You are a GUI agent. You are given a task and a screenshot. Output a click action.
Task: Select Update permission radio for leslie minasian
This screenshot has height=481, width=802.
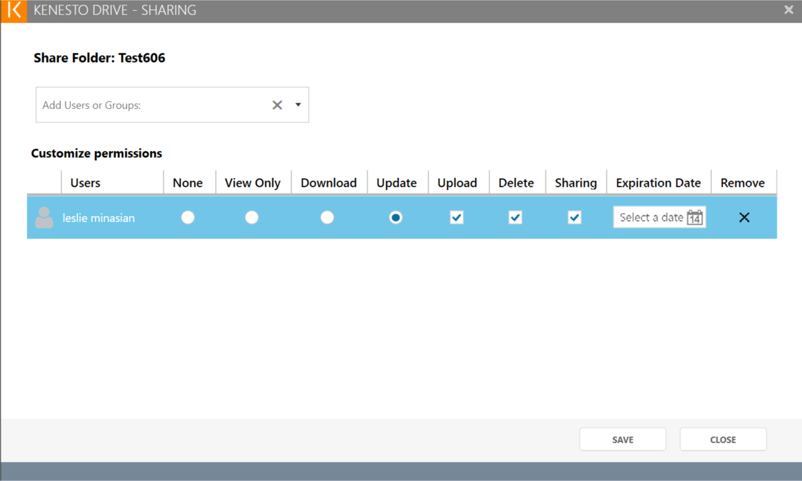point(395,217)
